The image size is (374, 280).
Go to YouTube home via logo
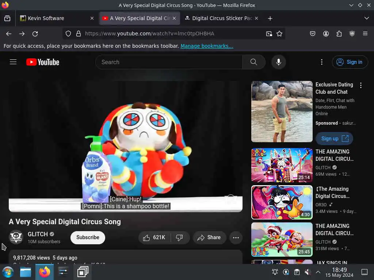coord(43,62)
